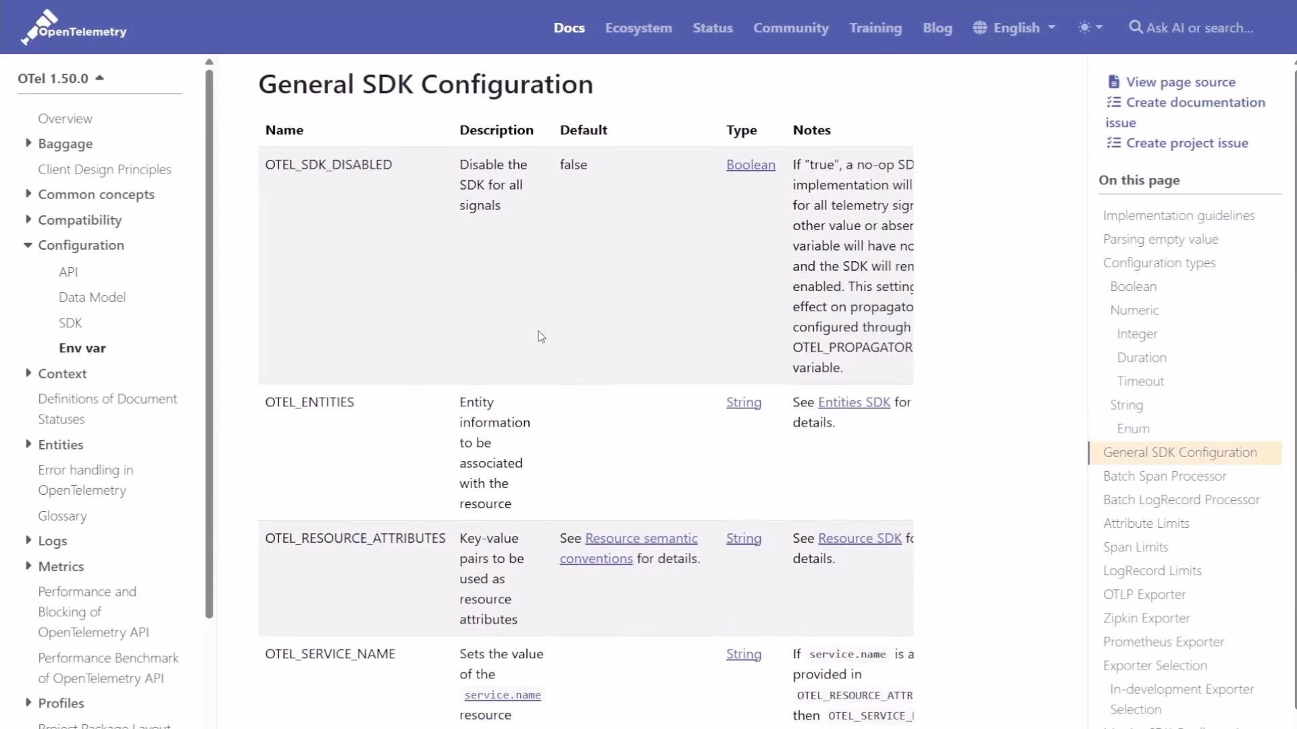Image resolution: width=1297 pixels, height=729 pixels.
Task: Open the Data Model configuration page
Action: pyautogui.click(x=92, y=297)
